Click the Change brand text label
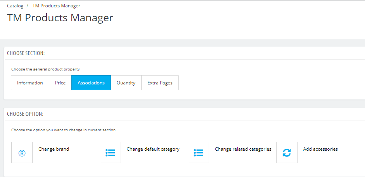This screenshot has height=177, width=365. click(x=54, y=149)
